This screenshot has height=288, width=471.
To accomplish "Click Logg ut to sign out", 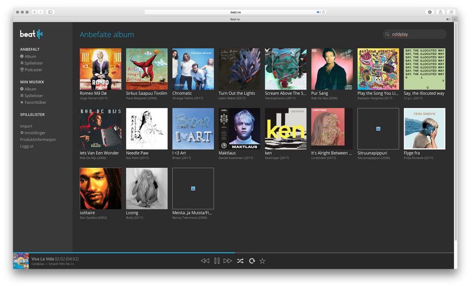I will pyautogui.click(x=27, y=146).
